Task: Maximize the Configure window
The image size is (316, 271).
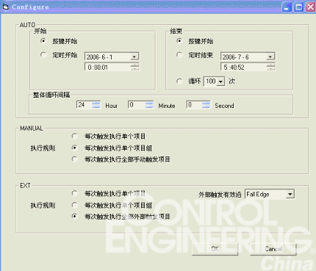Action: [x=298, y=7]
